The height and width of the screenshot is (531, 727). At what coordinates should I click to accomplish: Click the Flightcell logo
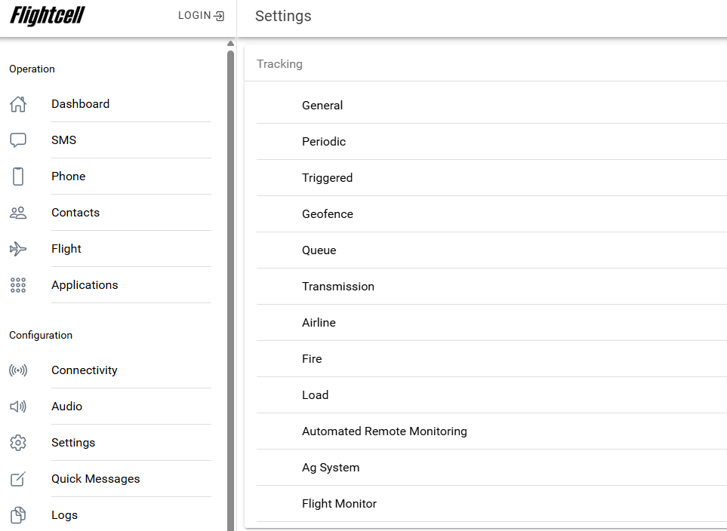point(48,16)
